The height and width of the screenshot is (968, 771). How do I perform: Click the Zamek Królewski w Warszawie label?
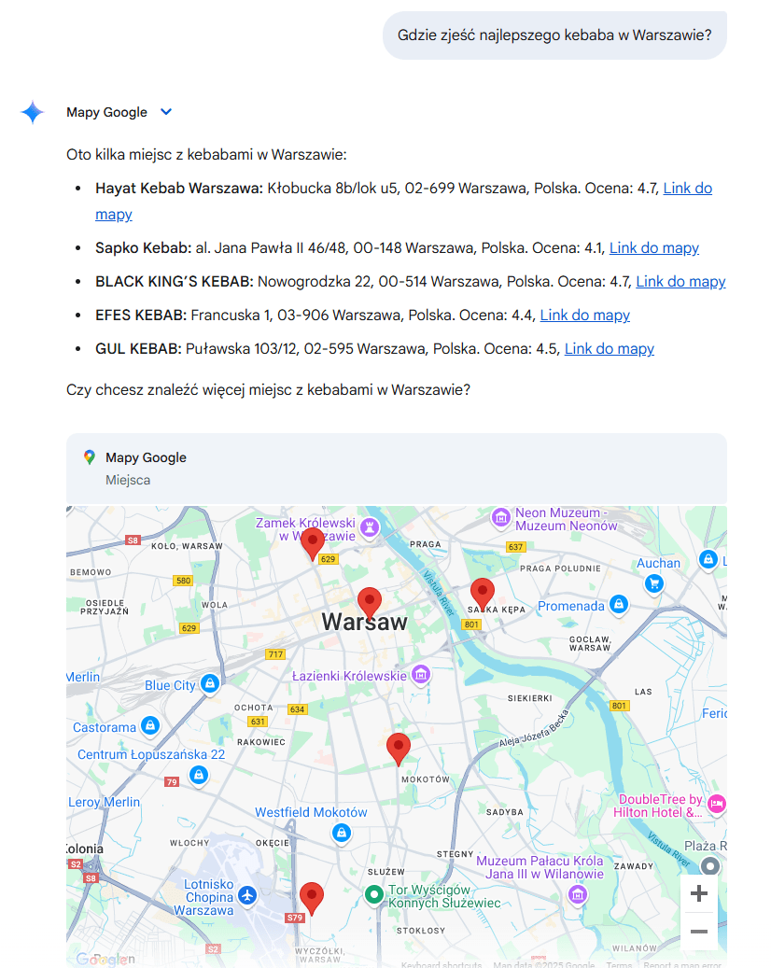click(x=305, y=529)
